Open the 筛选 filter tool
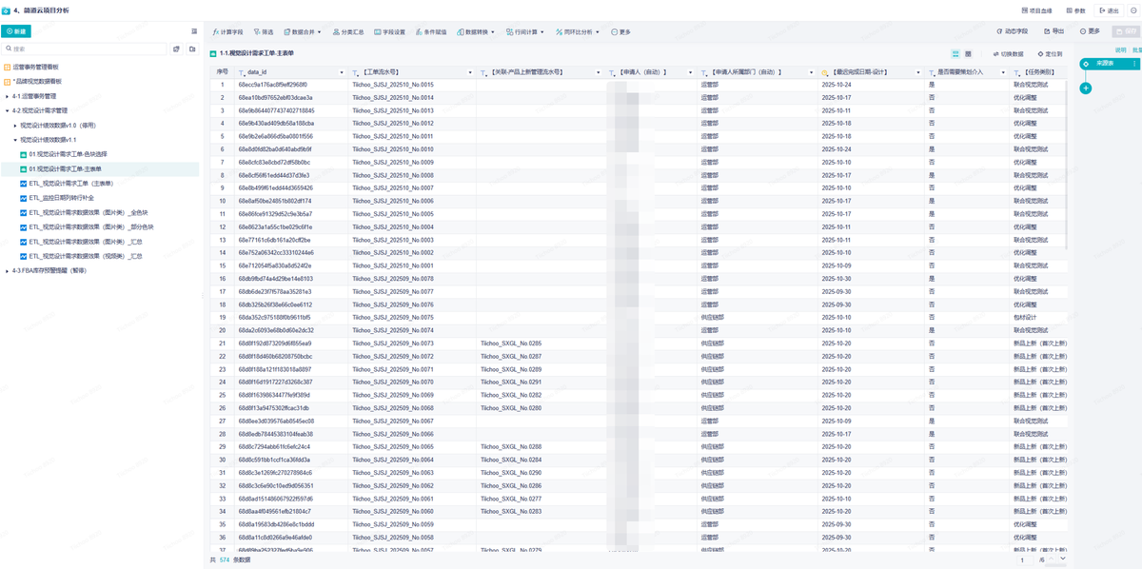Viewport: 1142px width, 569px height. coord(264,31)
